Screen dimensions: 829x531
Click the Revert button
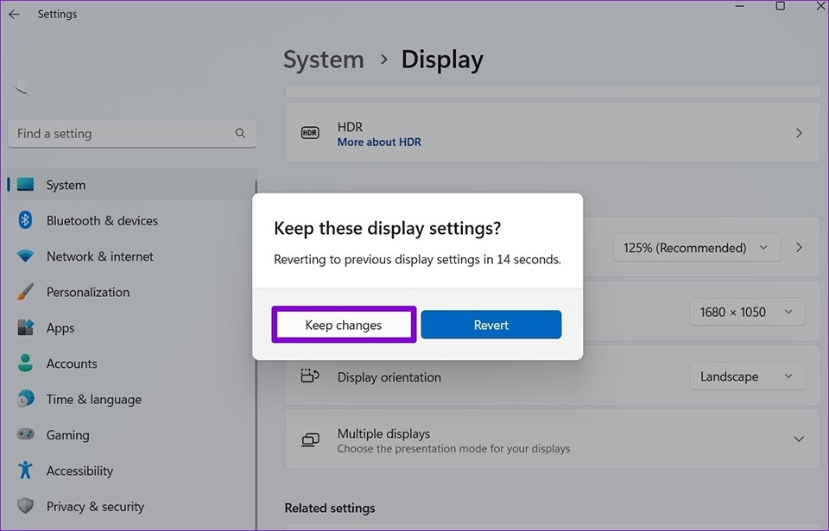click(490, 325)
